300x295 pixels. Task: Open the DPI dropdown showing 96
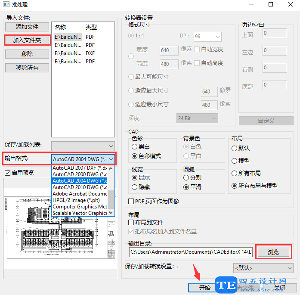click(x=207, y=37)
